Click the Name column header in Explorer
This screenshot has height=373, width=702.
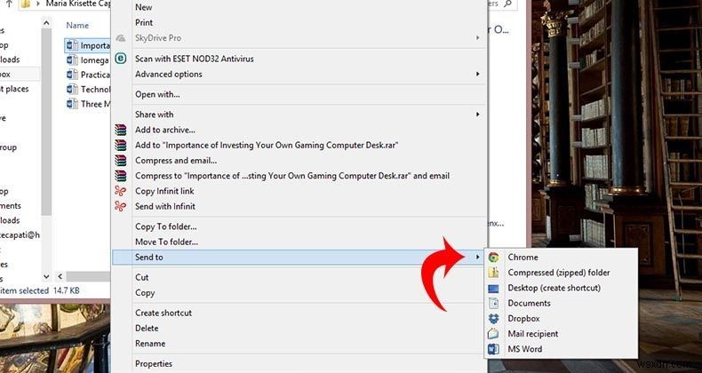[77, 26]
